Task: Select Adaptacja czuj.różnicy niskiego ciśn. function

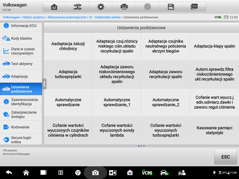Action: pos(117,46)
